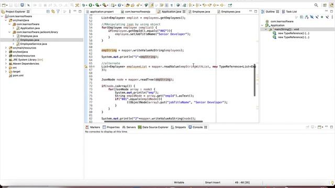Image resolution: width=335 pixels, height=188 pixels.
Task: Click the Run Last Tool external tools icon
Action: click(x=104, y=5)
